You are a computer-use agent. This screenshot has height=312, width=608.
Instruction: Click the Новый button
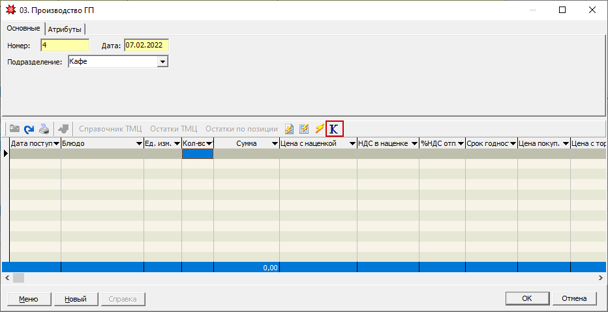75,299
